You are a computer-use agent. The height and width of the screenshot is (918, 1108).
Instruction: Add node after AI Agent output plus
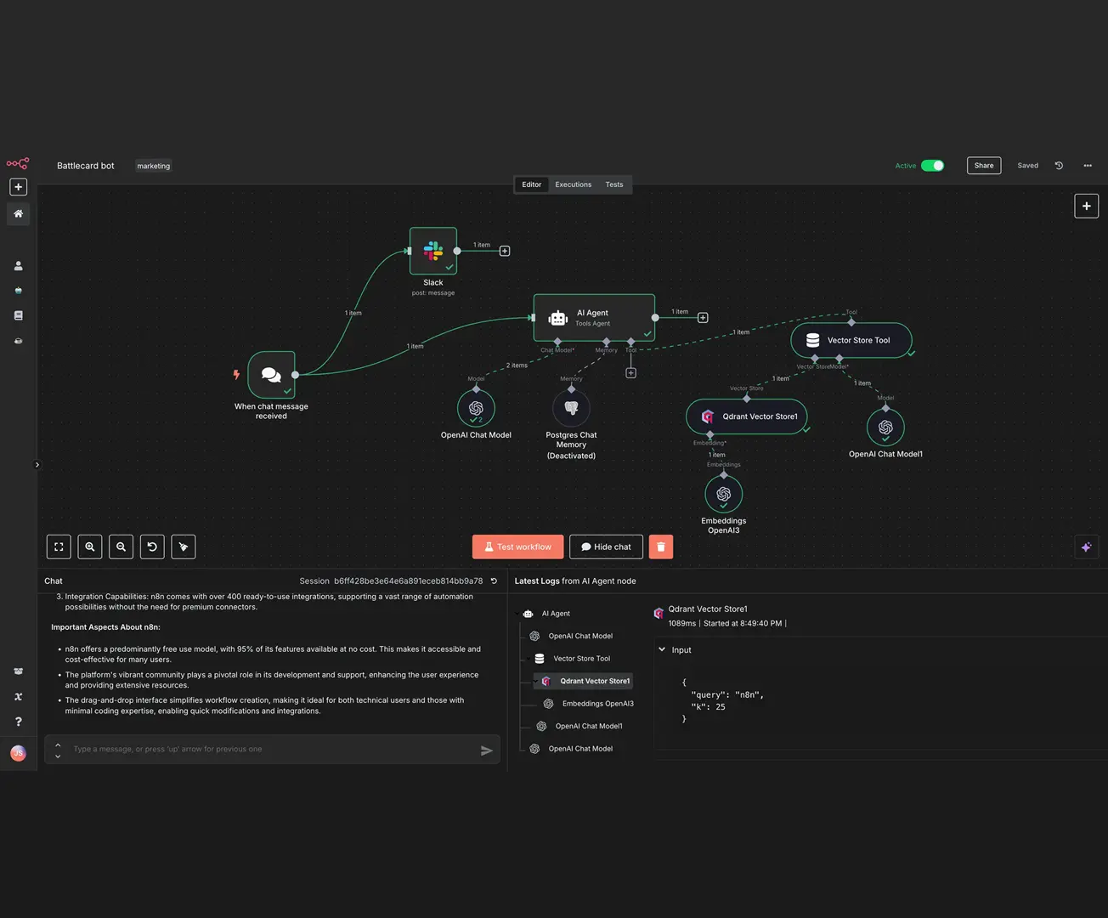click(703, 318)
